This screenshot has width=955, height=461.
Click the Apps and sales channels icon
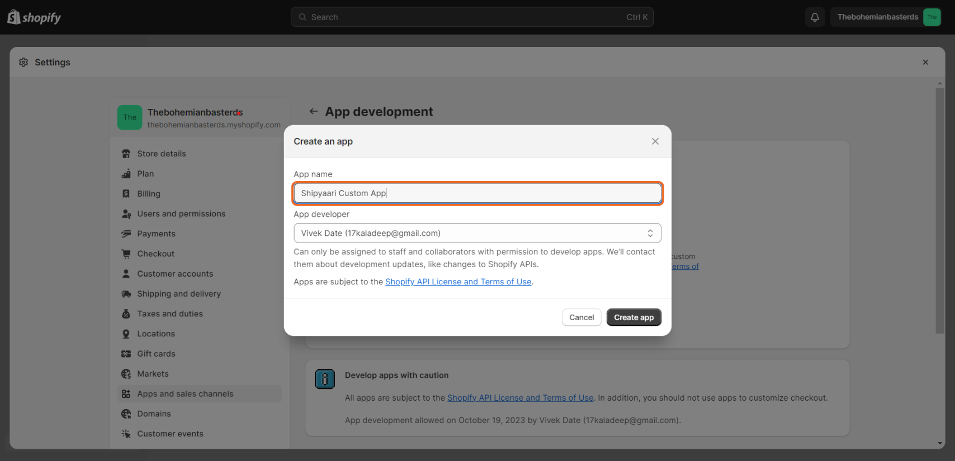pos(126,394)
